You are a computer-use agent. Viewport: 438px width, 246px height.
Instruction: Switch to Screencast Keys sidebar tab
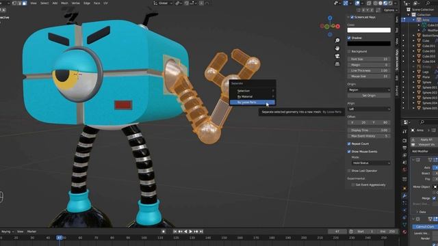point(397,60)
